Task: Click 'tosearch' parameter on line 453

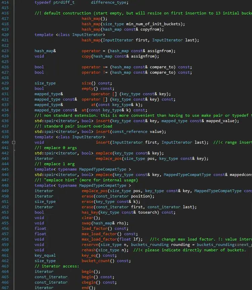Action: point(147,212)
